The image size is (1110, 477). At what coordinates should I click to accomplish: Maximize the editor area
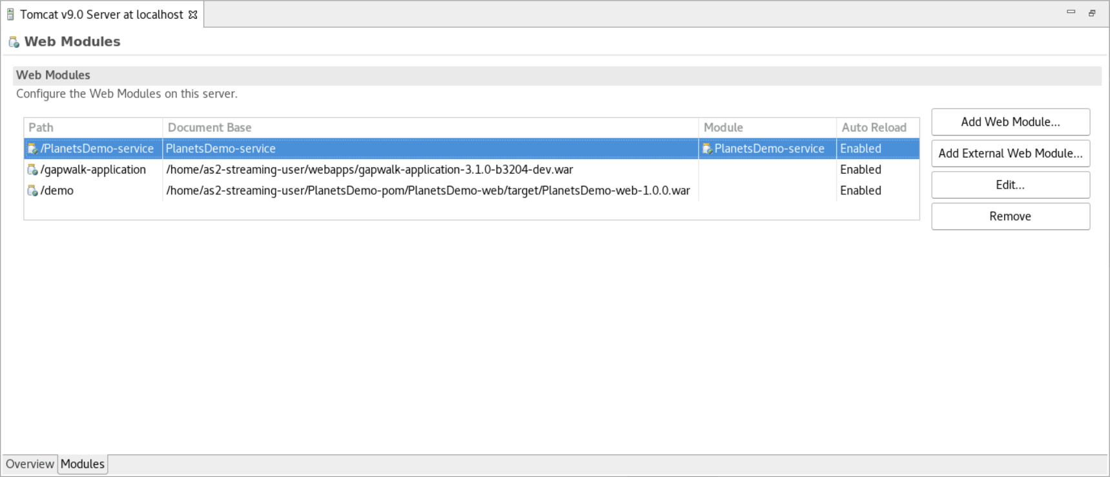click(x=1092, y=13)
